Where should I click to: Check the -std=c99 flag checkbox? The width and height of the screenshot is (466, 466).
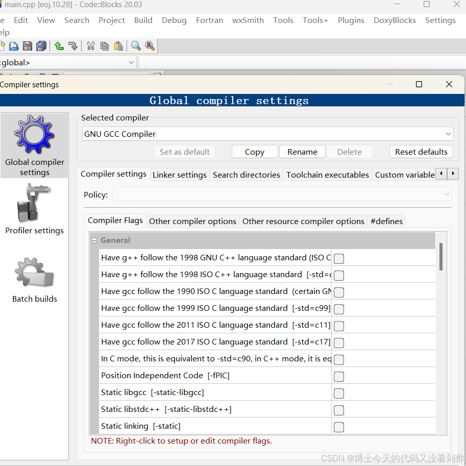tap(339, 309)
